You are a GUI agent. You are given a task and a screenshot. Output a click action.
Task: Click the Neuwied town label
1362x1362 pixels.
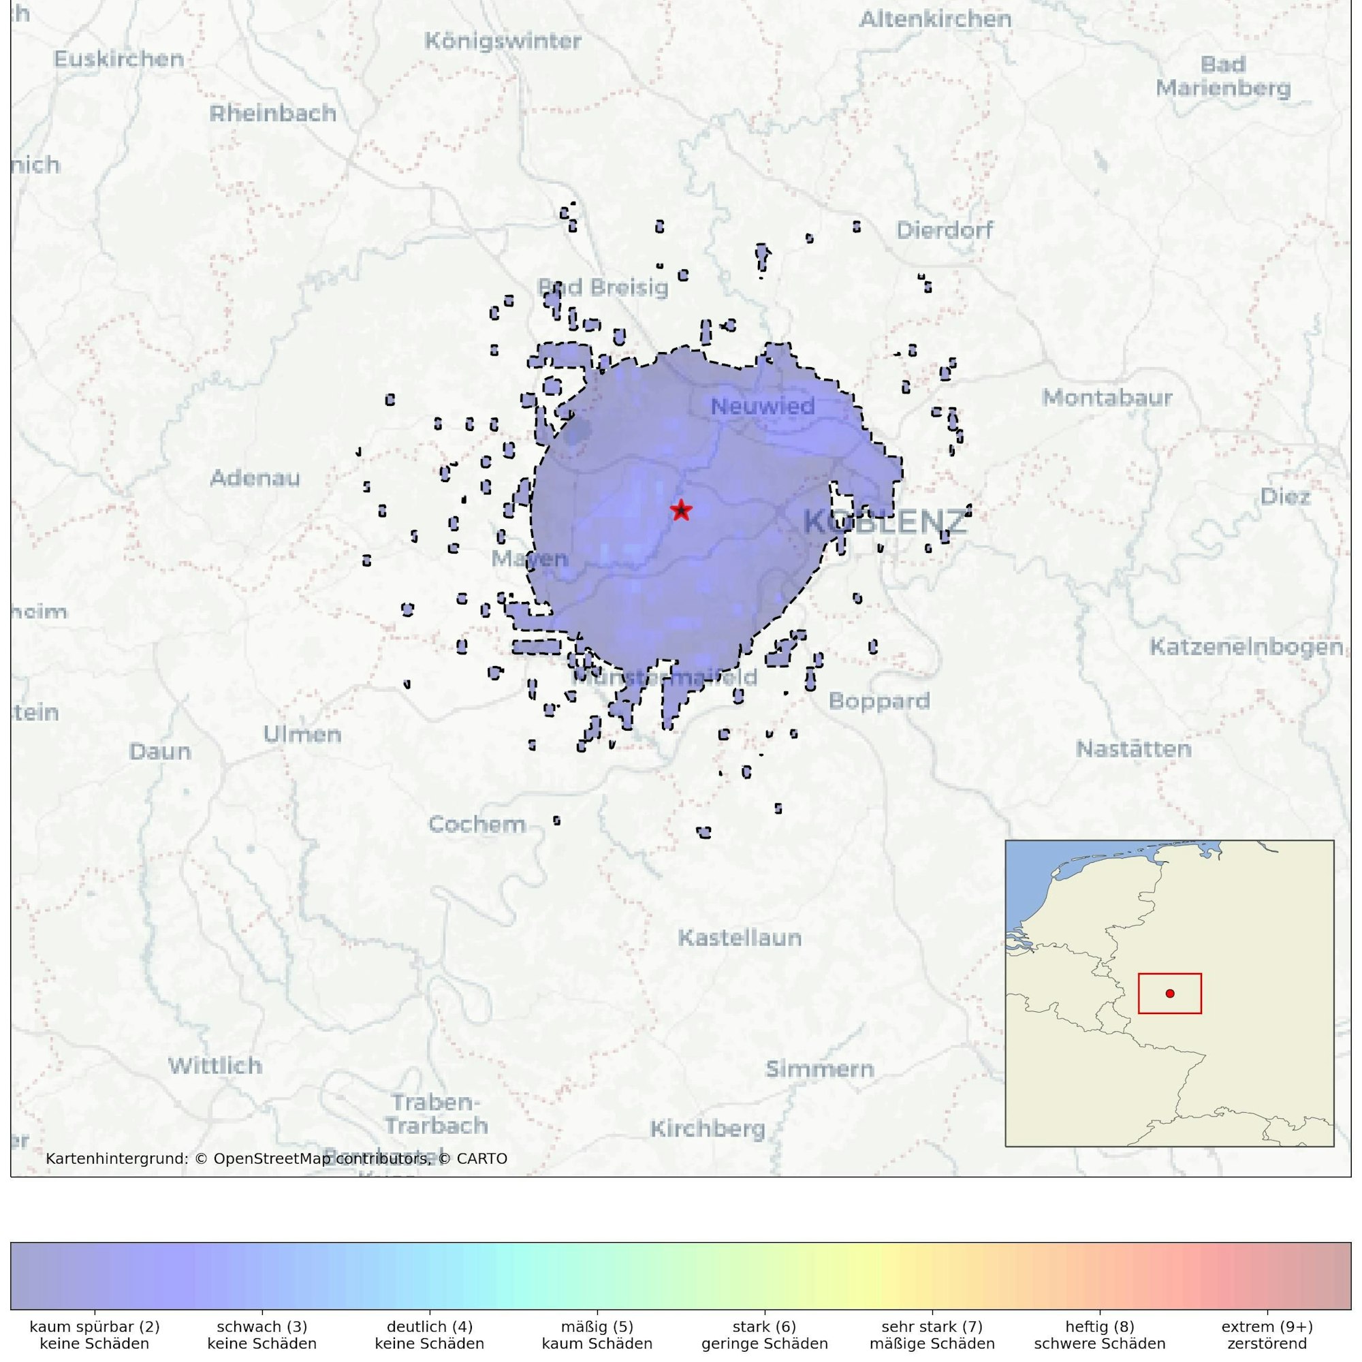click(762, 406)
